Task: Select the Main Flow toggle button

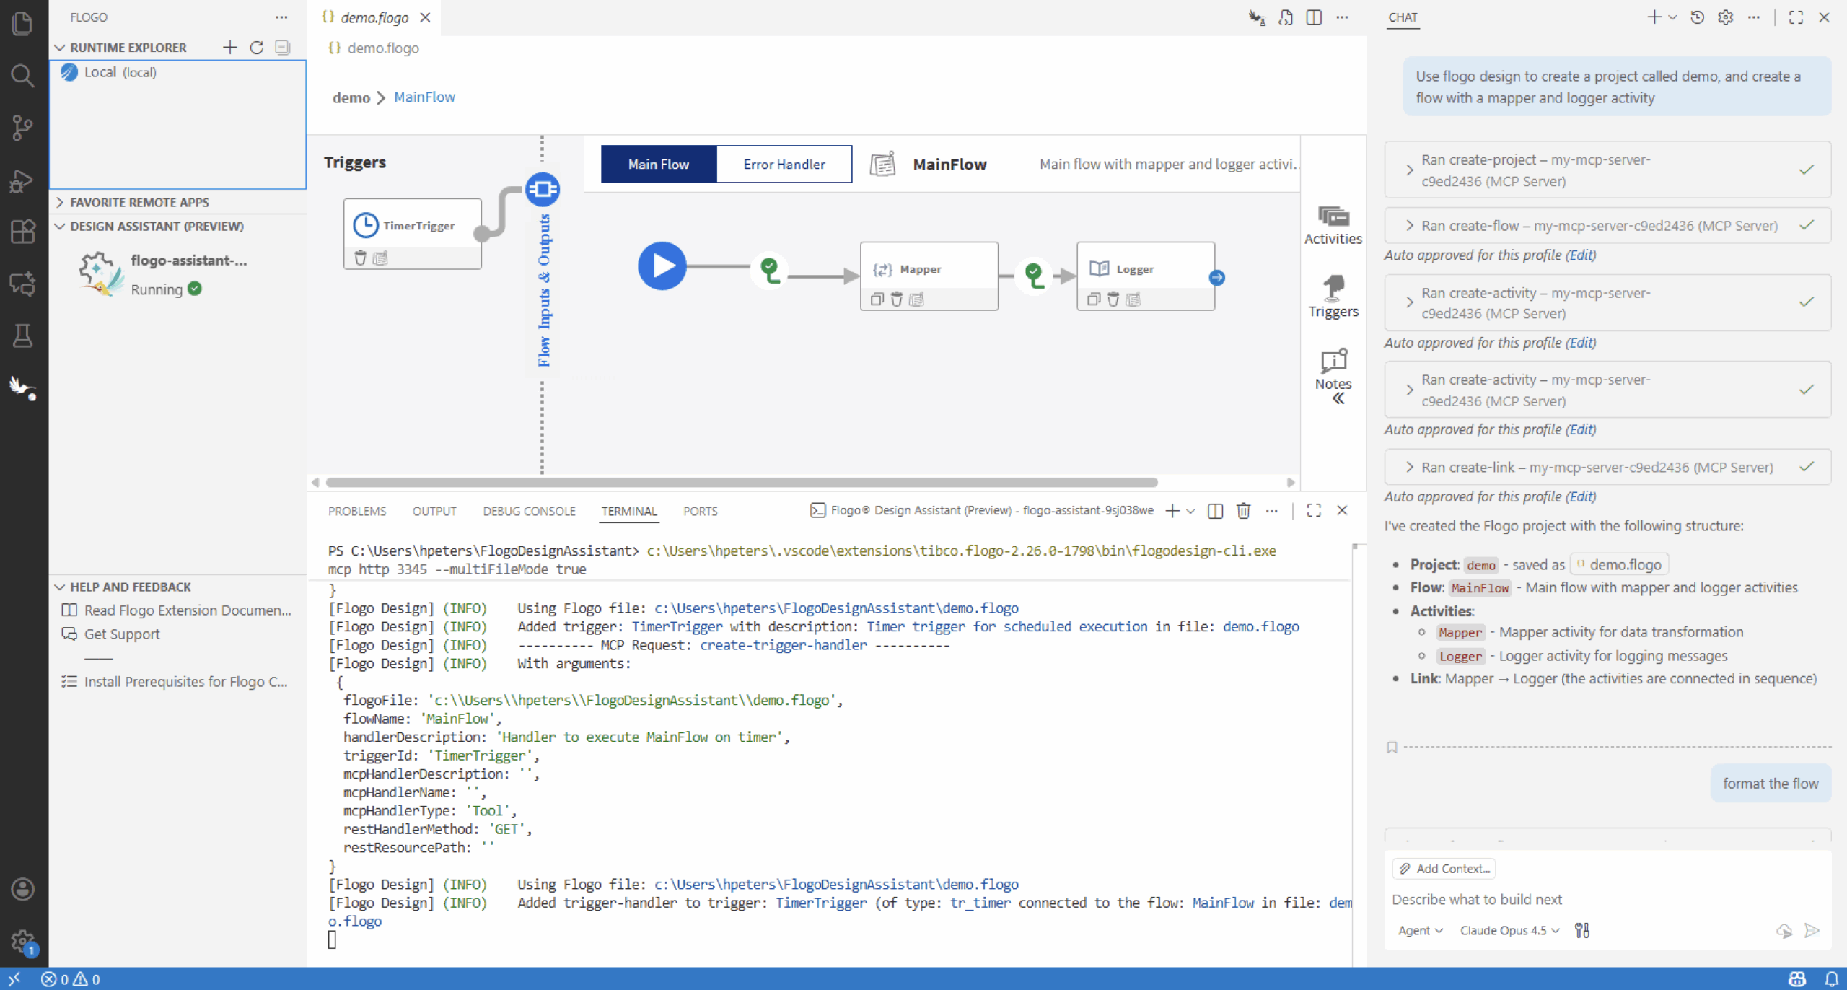Action: (x=658, y=165)
